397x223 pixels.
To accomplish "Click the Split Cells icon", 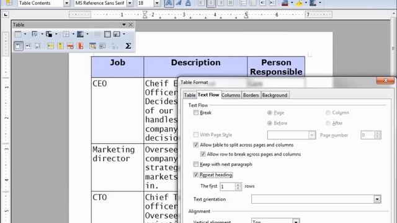I will [107, 34].
